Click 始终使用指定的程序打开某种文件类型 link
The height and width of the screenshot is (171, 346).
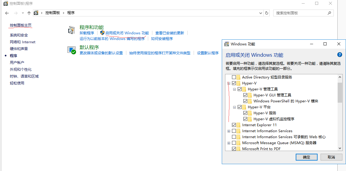coord(160,53)
